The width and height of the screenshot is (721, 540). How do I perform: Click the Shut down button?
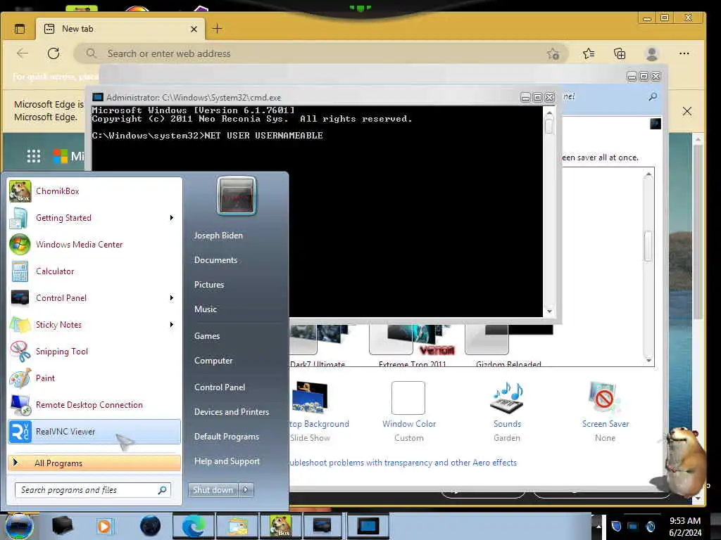click(213, 489)
